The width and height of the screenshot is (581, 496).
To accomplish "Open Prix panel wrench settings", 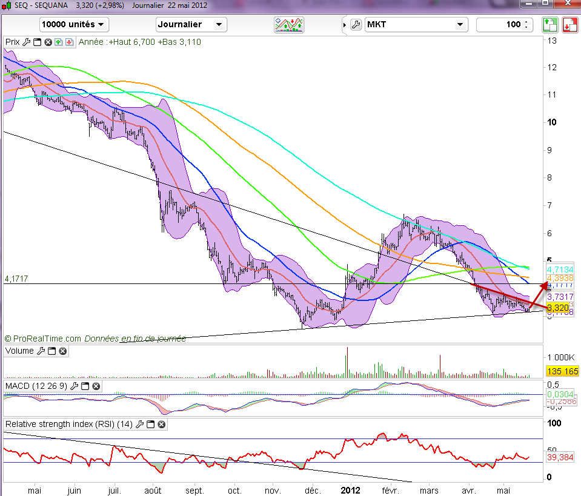I will [x=26, y=42].
